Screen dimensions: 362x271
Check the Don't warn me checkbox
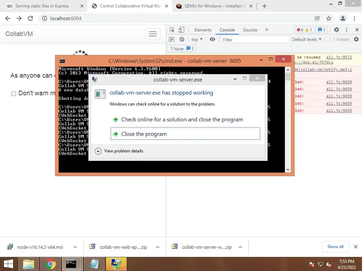click(x=14, y=94)
